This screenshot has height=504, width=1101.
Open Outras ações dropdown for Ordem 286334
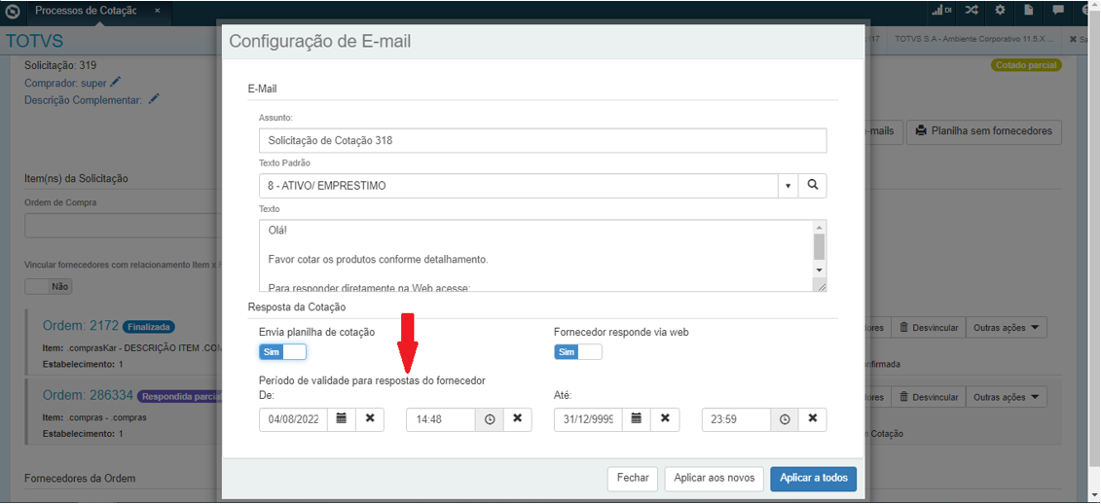point(1007,397)
